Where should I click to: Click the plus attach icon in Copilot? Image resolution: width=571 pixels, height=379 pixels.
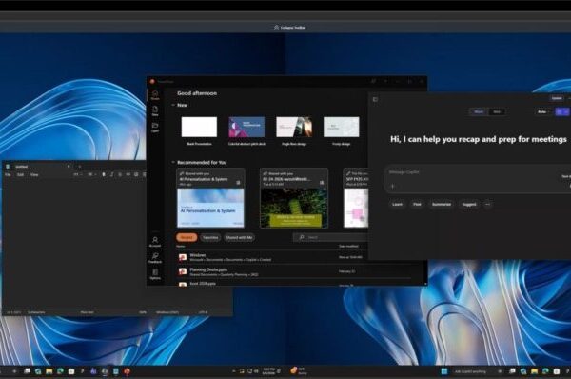[392, 187]
